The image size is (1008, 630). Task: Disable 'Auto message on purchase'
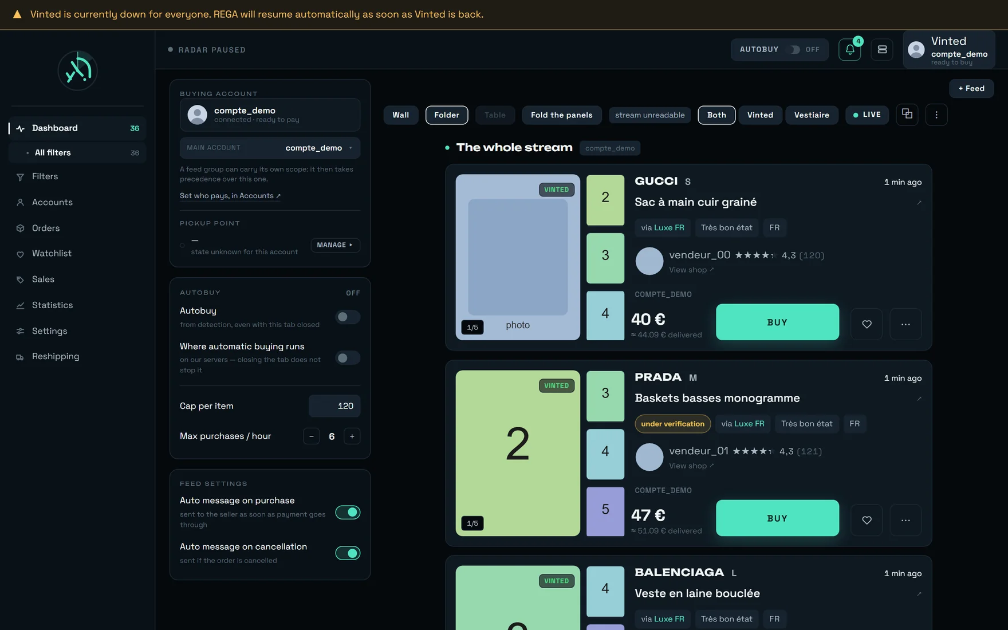(x=348, y=512)
